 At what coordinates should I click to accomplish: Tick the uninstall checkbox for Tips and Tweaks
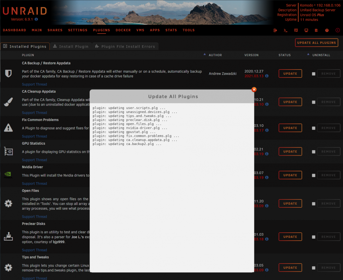(314, 268)
